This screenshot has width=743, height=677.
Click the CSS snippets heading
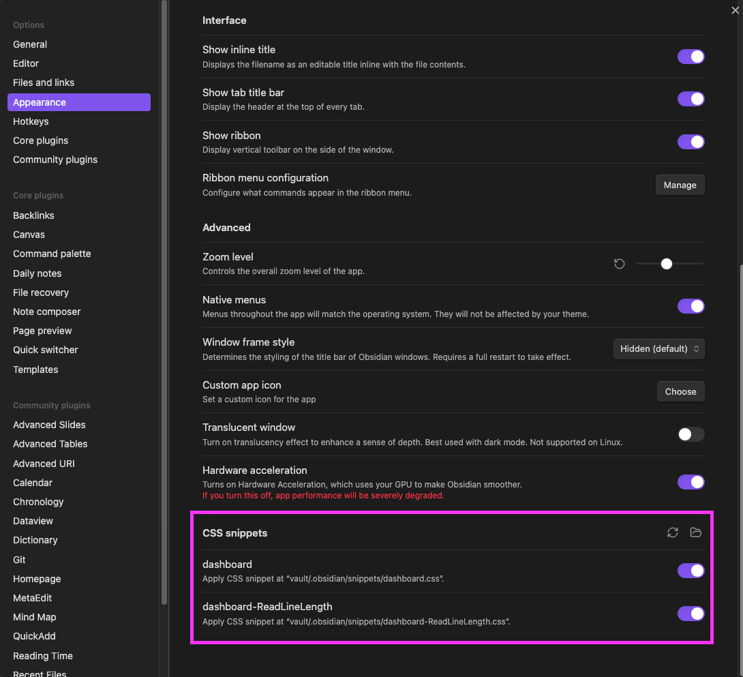234,533
